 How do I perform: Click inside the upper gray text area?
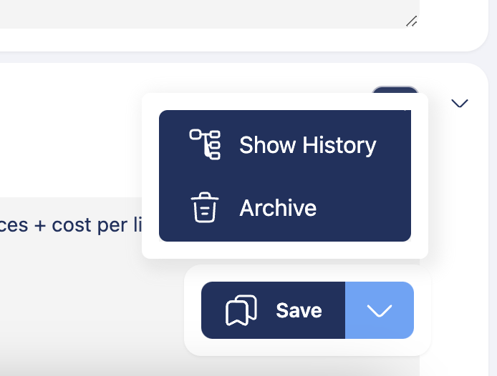click(x=201, y=13)
